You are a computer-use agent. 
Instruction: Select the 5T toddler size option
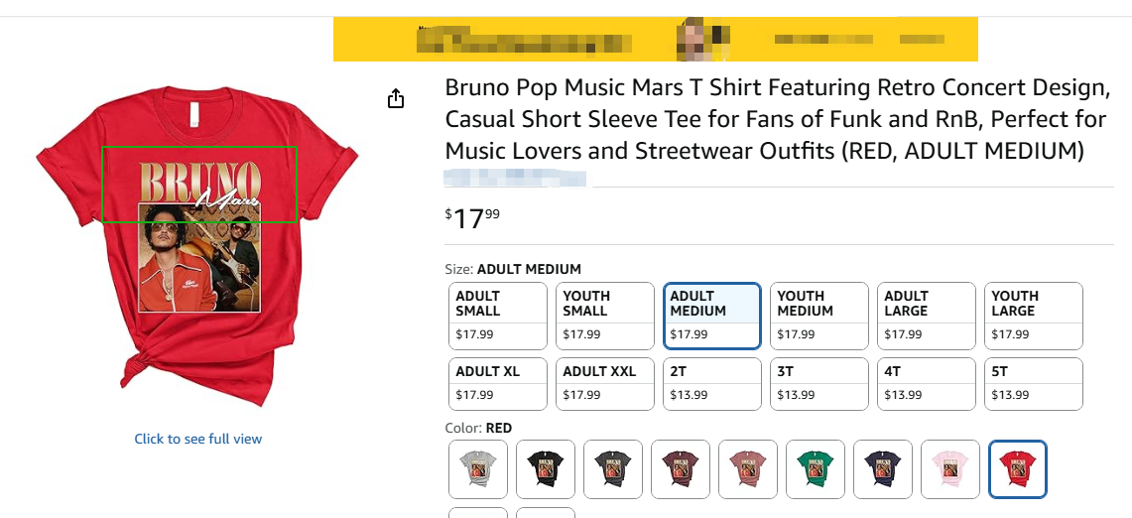1034,383
